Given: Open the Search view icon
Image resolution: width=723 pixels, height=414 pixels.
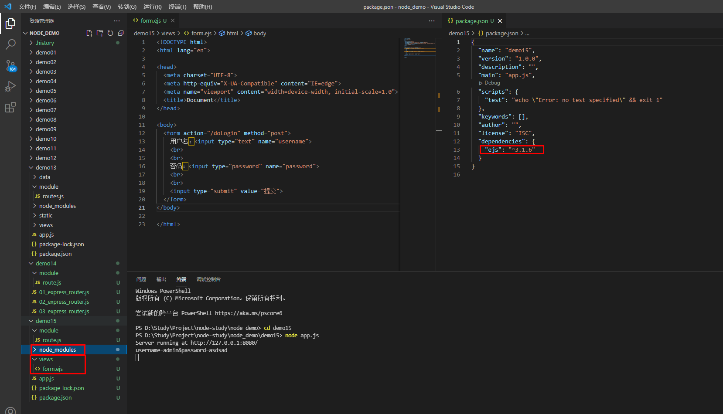Looking at the screenshot, I should [x=10, y=44].
